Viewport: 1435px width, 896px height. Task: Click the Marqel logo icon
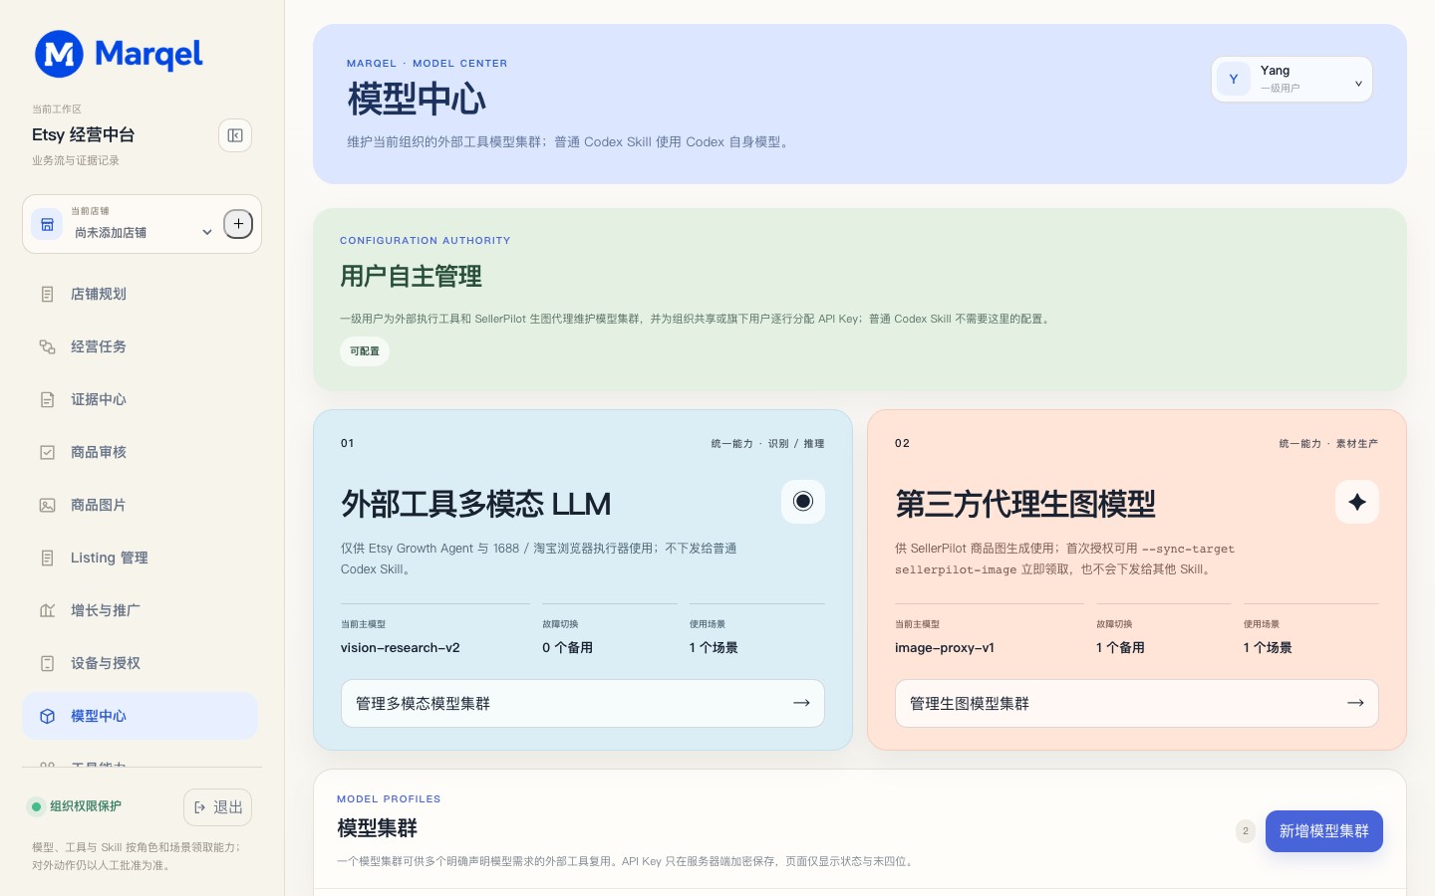pos(59,54)
